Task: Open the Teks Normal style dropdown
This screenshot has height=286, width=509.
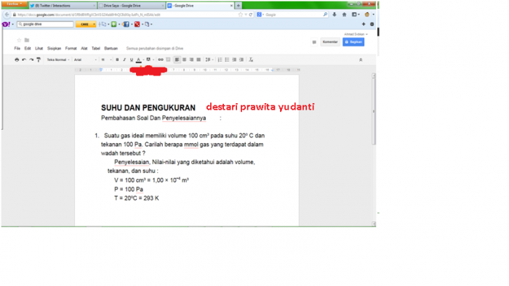Action: (58, 60)
